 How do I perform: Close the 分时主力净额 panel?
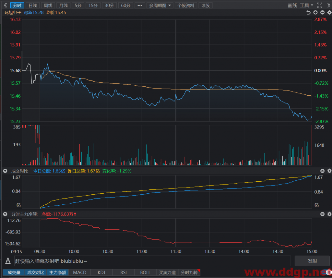coord(322,214)
